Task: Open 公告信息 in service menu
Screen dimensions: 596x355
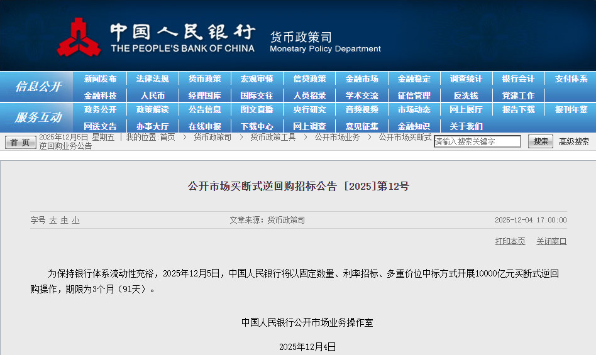Action: pyautogui.click(x=204, y=109)
